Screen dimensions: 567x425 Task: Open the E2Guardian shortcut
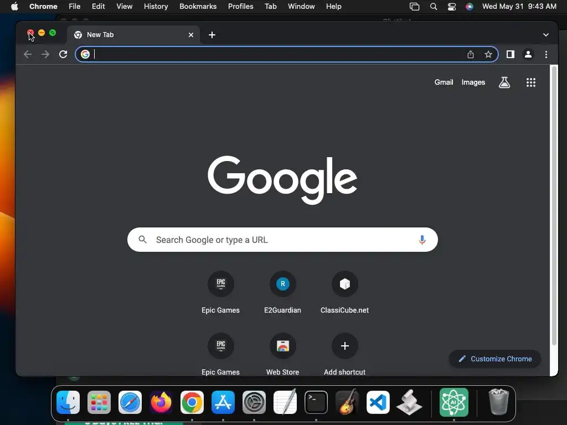point(283,284)
